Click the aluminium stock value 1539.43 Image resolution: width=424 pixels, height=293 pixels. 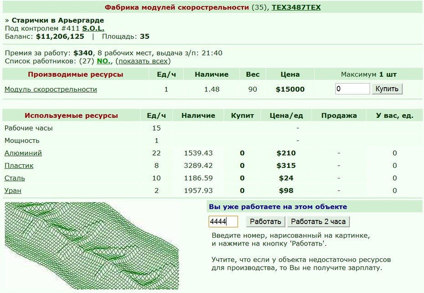click(198, 153)
